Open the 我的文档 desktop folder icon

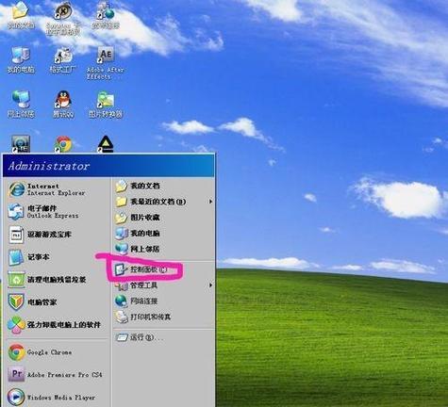coord(21,15)
